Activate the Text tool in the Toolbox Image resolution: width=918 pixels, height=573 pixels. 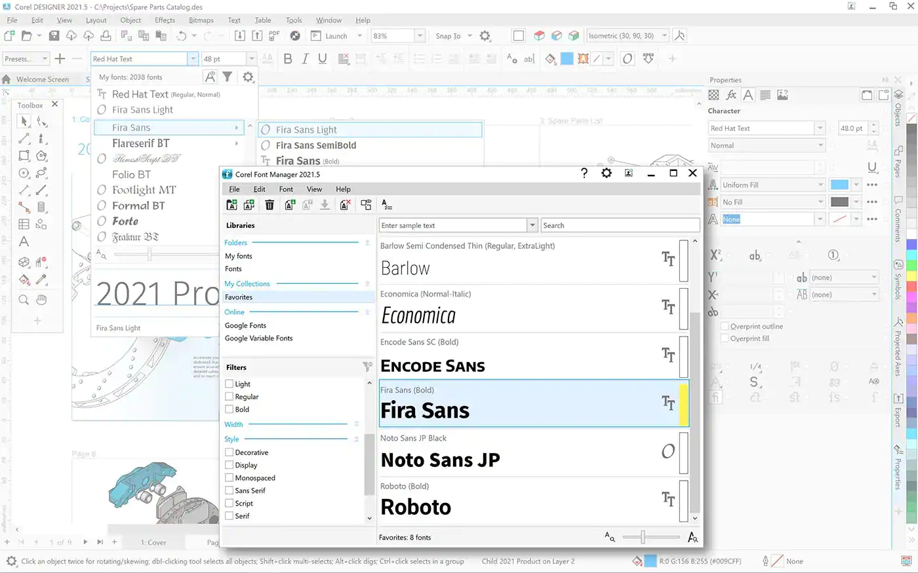click(x=24, y=242)
